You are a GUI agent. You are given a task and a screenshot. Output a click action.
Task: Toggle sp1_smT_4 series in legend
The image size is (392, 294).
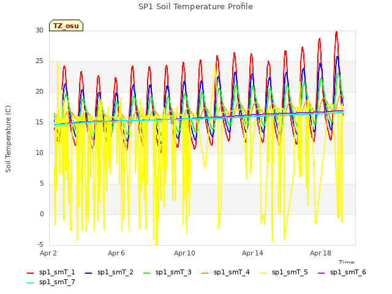(225, 272)
